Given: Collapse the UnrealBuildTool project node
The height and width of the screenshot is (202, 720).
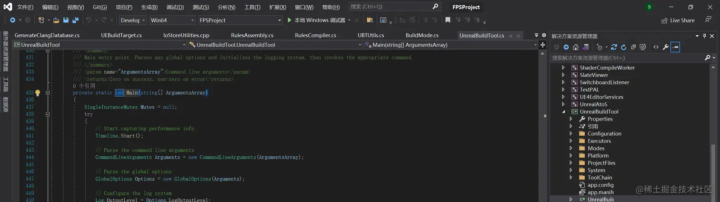Looking at the screenshot, I should click(563, 111).
